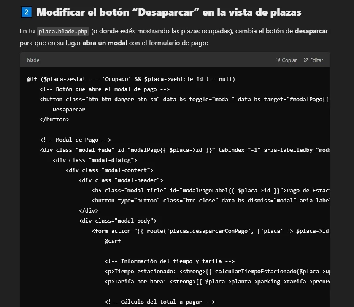Viewport: 354px width, 307px height.
Task: Click the "blade" language label
Action: point(33,60)
